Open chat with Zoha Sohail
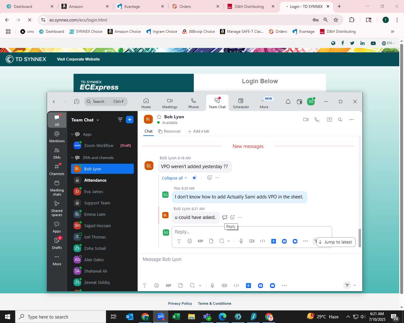 [x=102, y=248]
